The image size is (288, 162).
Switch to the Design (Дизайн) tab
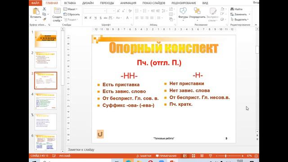point(88,3)
